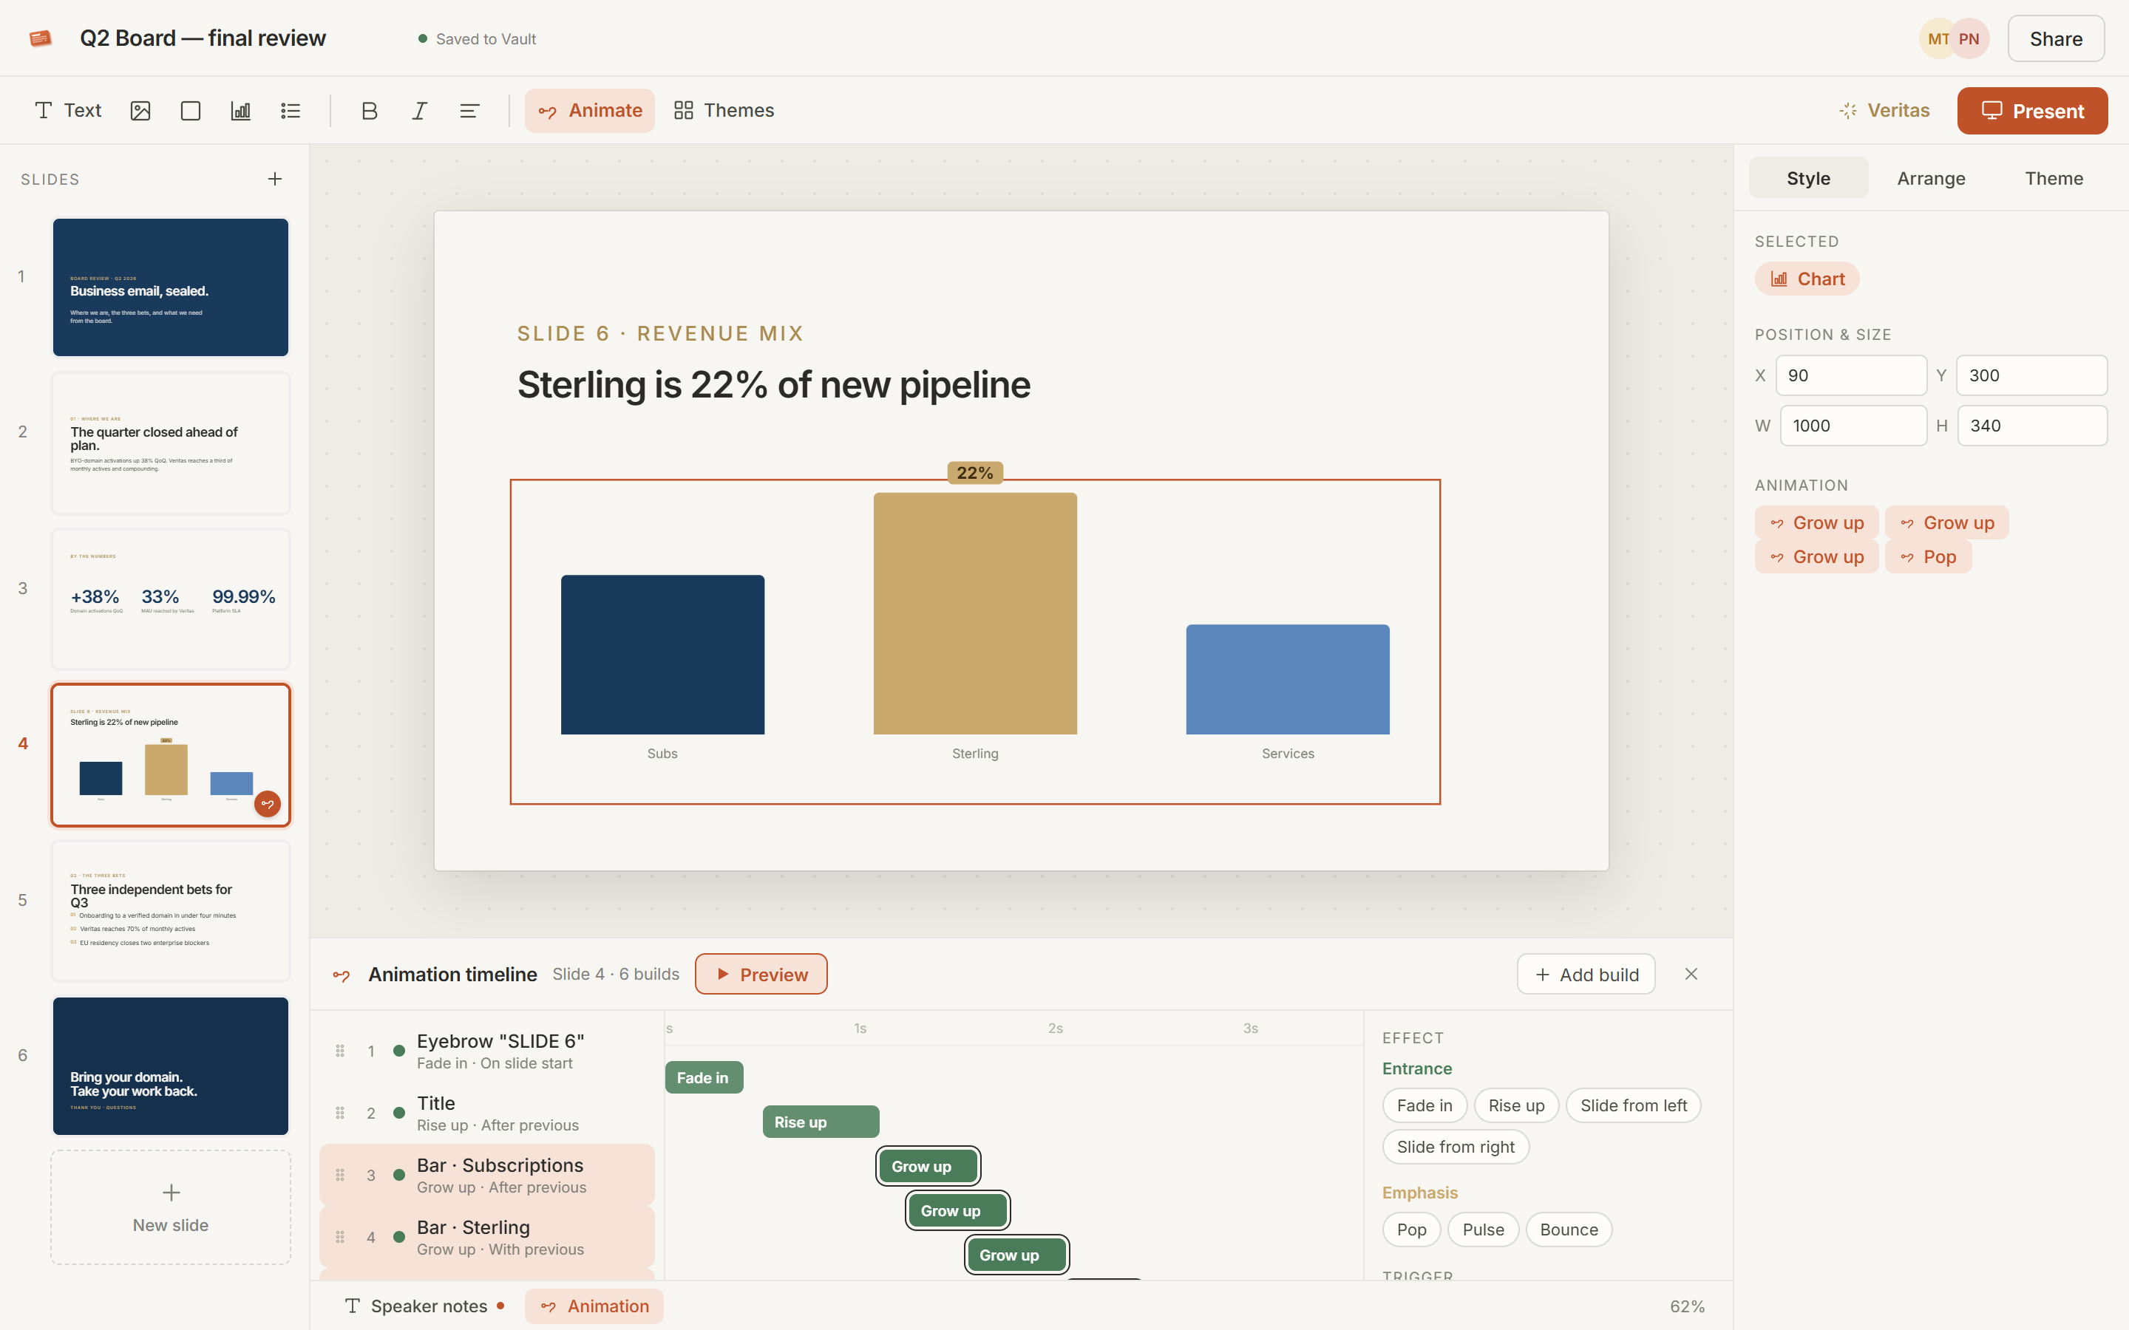Click the Share button
The height and width of the screenshot is (1330, 2129).
[2056, 38]
